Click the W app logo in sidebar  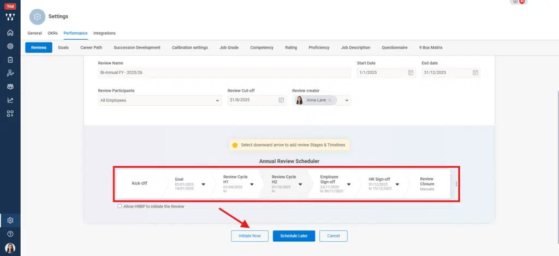(x=10, y=17)
